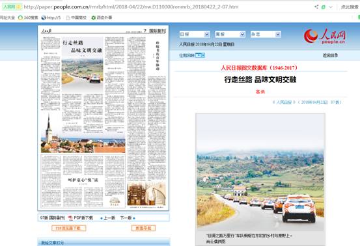The height and width of the screenshot is (246, 360).
Task: Click the 返回目录 link
Action: [330, 55]
